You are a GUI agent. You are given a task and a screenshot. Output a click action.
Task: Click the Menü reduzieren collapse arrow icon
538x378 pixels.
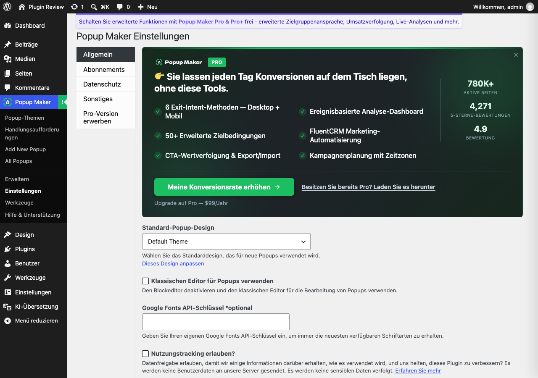click(x=8, y=321)
